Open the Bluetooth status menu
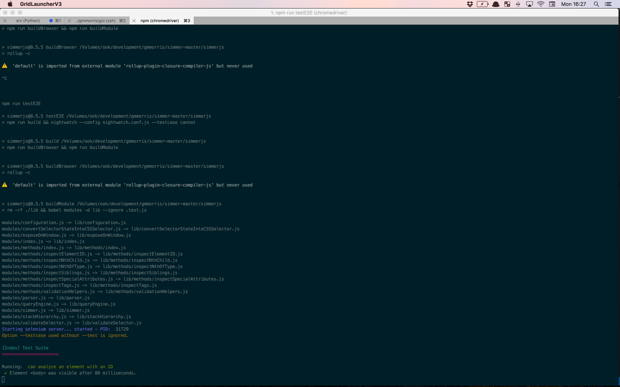 (x=518, y=4)
